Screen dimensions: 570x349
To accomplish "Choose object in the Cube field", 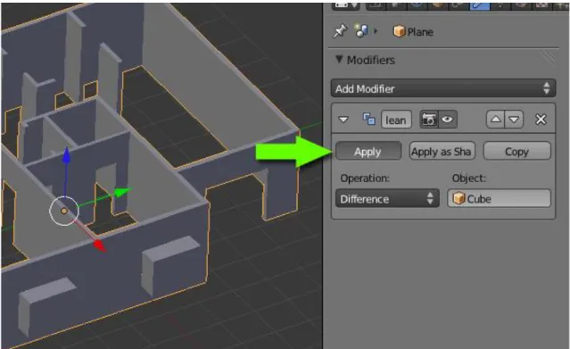I will point(499,198).
